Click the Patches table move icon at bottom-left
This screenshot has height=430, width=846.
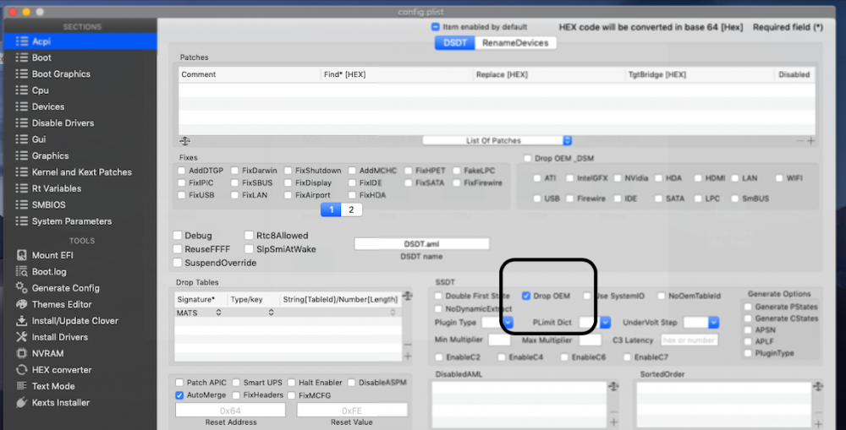184,140
